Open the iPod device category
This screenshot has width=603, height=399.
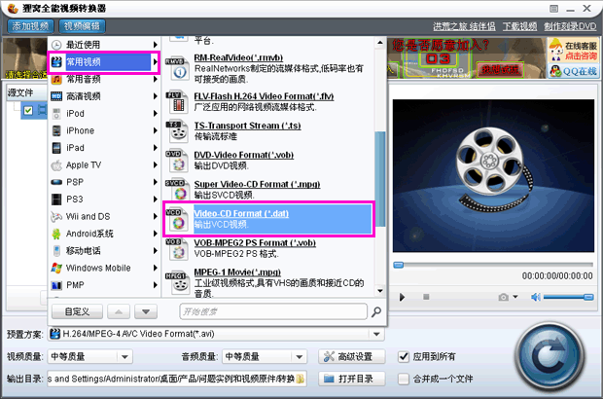[105, 114]
